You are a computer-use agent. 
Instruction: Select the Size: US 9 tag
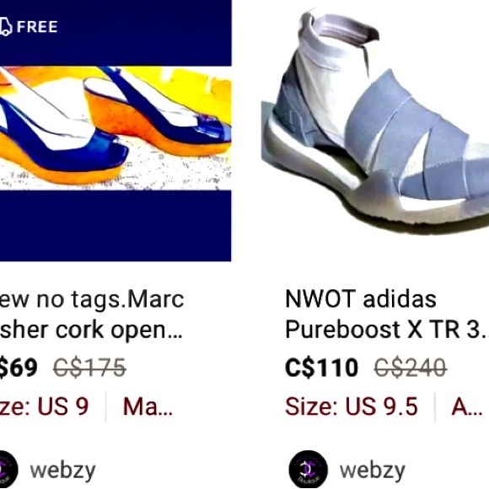point(45,406)
